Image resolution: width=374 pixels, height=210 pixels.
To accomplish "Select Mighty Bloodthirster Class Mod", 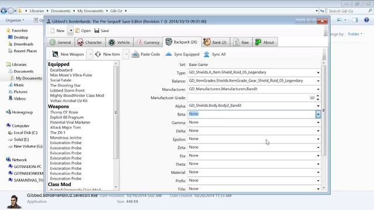I will point(77,96).
